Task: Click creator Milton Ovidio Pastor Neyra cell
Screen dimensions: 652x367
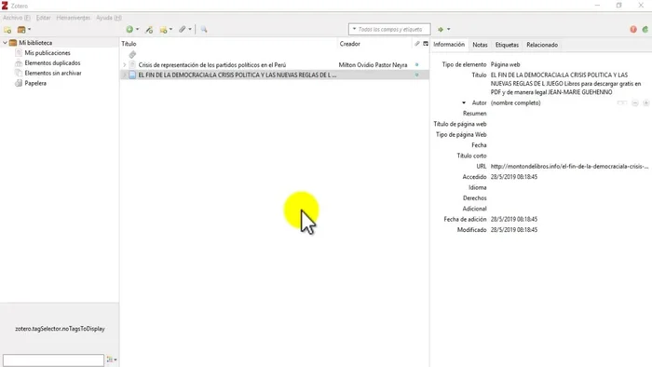Action: point(373,65)
